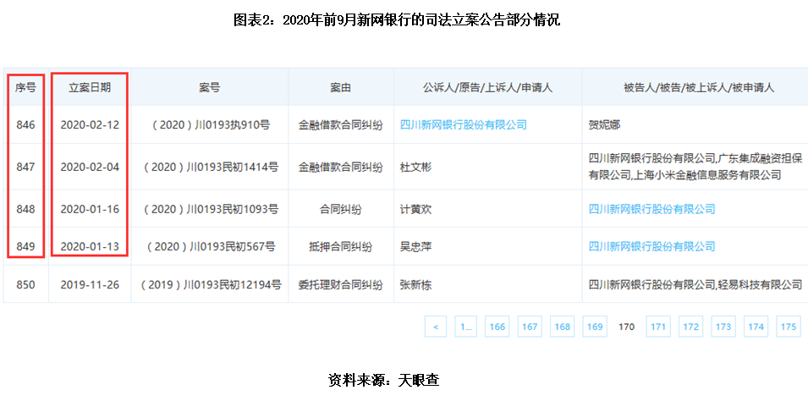Go to previous page with < button
The image size is (808, 412).
tap(436, 327)
